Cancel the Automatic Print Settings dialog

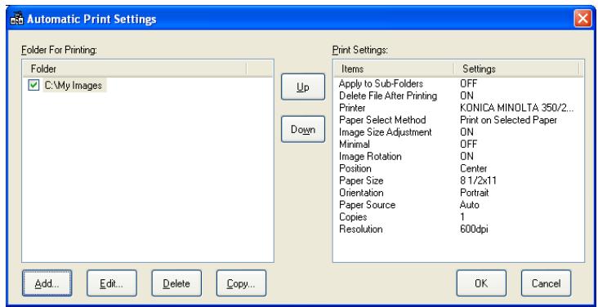click(x=547, y=283)
